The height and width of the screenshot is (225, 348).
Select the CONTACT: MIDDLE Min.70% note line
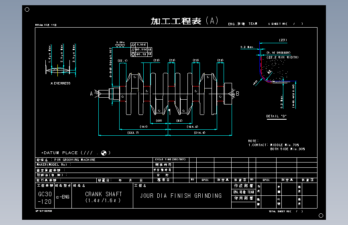pos(274,145)
